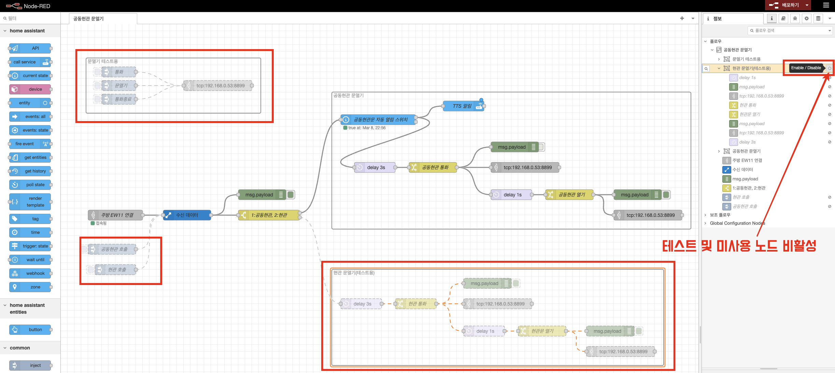Toggle Enable/Disable for 현관 문열기(테스트용) group
The image size is (835, 373).
[830, 68]
